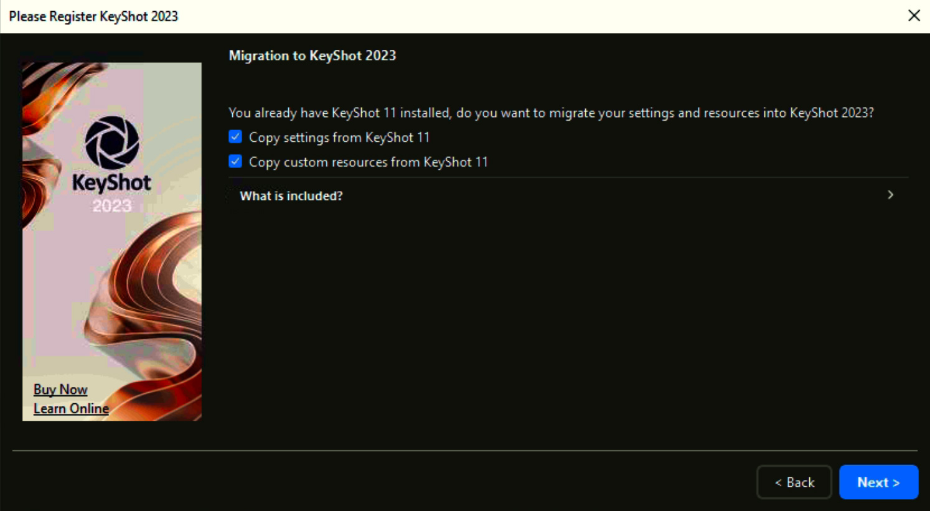Toggle Copy custom resources from KeyShot 11

click(x=235, y=162)
